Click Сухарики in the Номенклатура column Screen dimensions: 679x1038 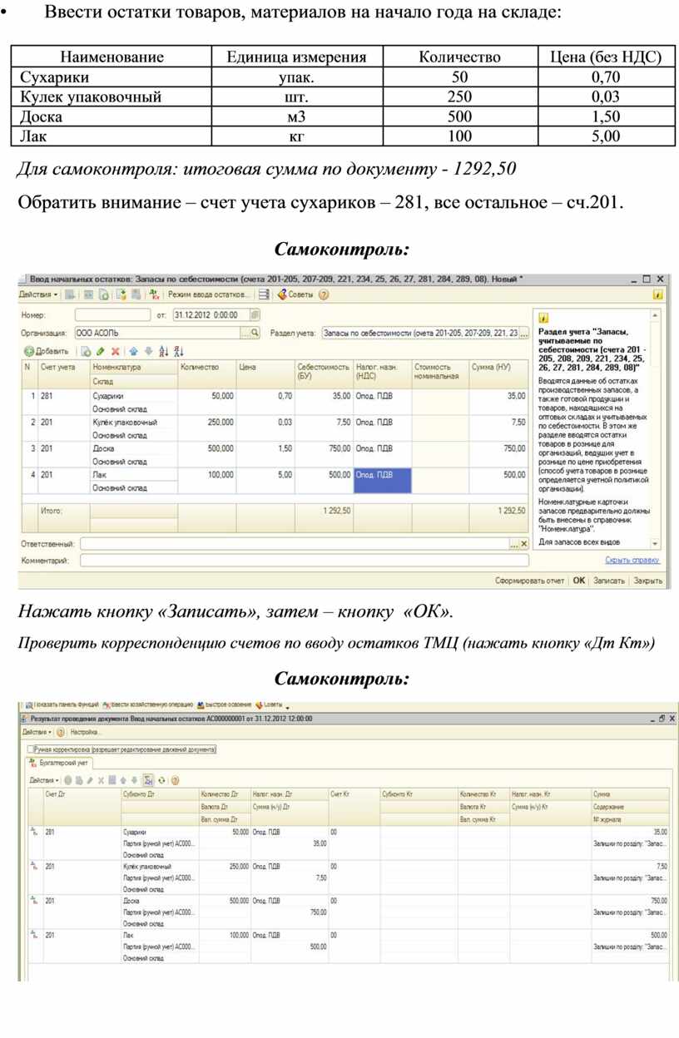(108, 397)
